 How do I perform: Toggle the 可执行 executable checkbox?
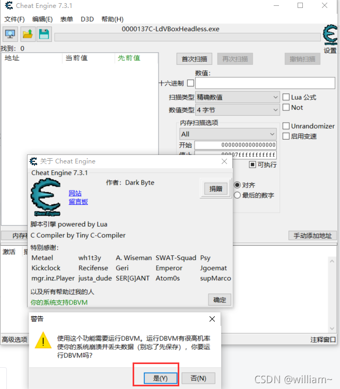(252, 165)
